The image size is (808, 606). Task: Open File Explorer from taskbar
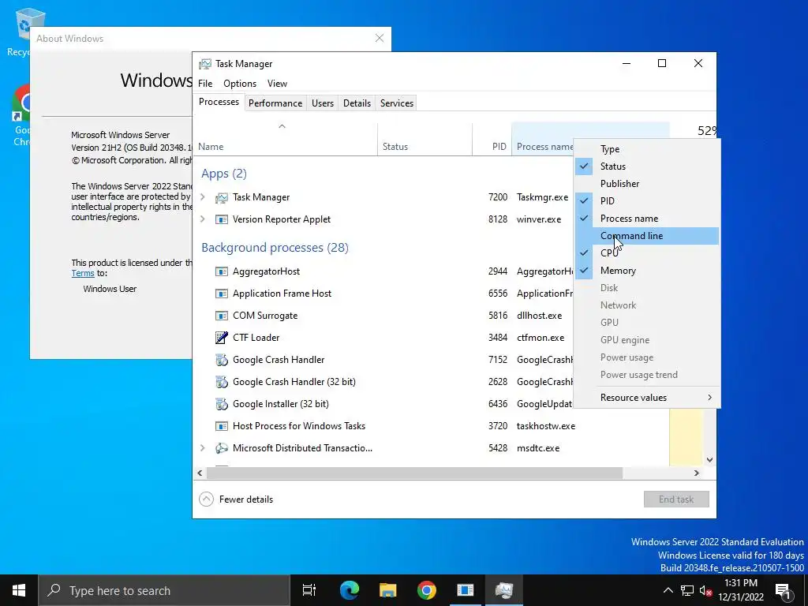387,590
